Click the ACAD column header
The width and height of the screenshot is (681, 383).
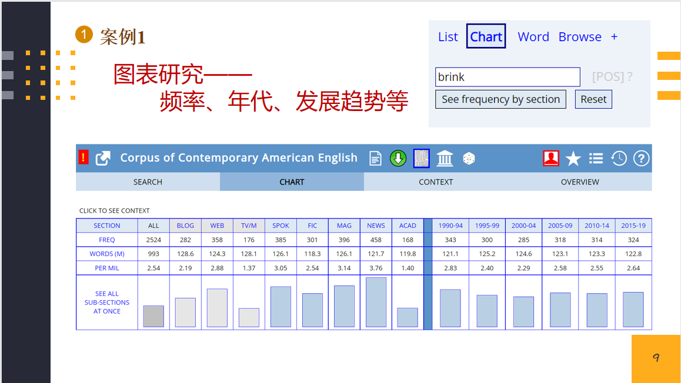(408, 226)
